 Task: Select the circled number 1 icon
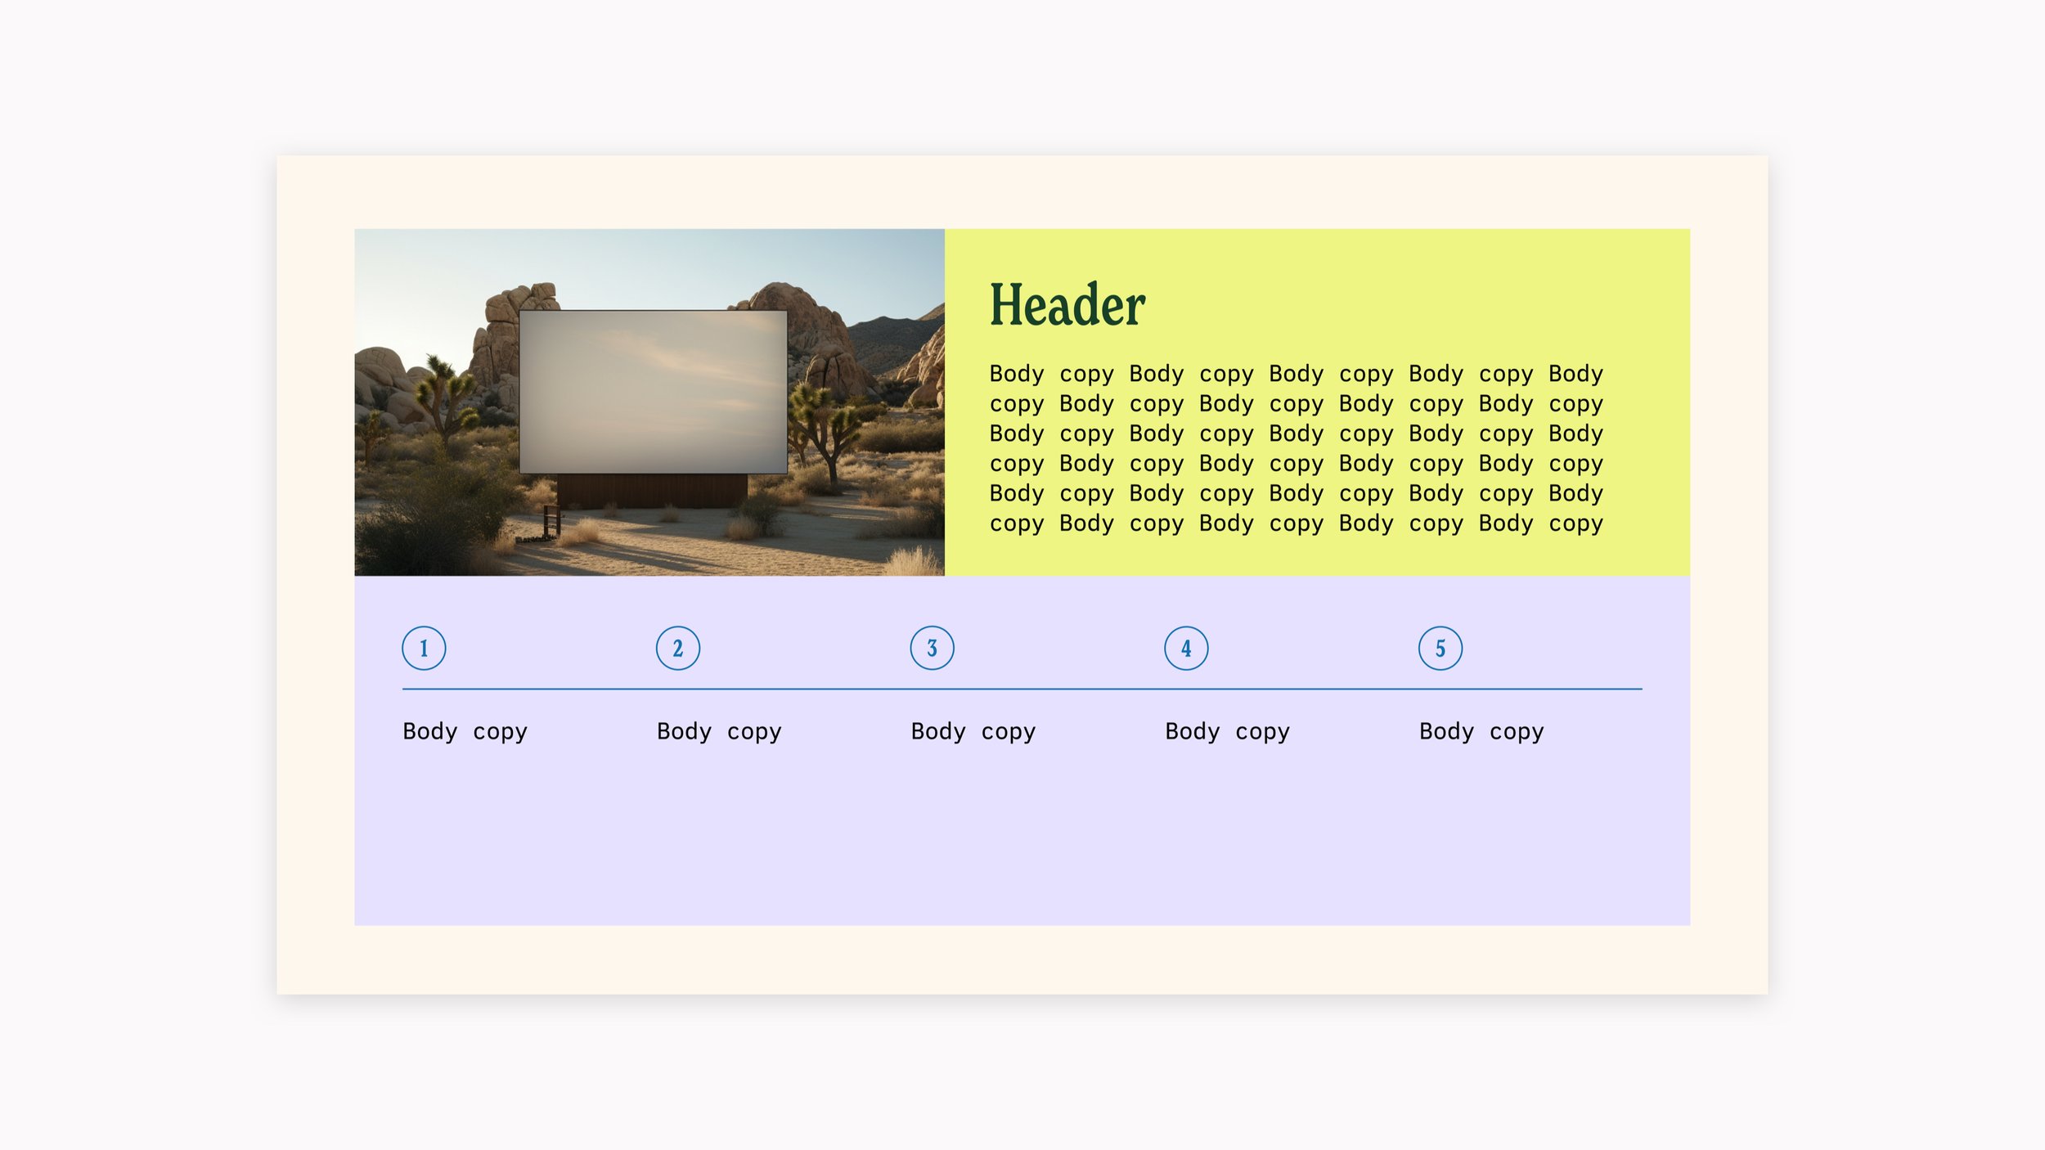click(x=424, y=649)
